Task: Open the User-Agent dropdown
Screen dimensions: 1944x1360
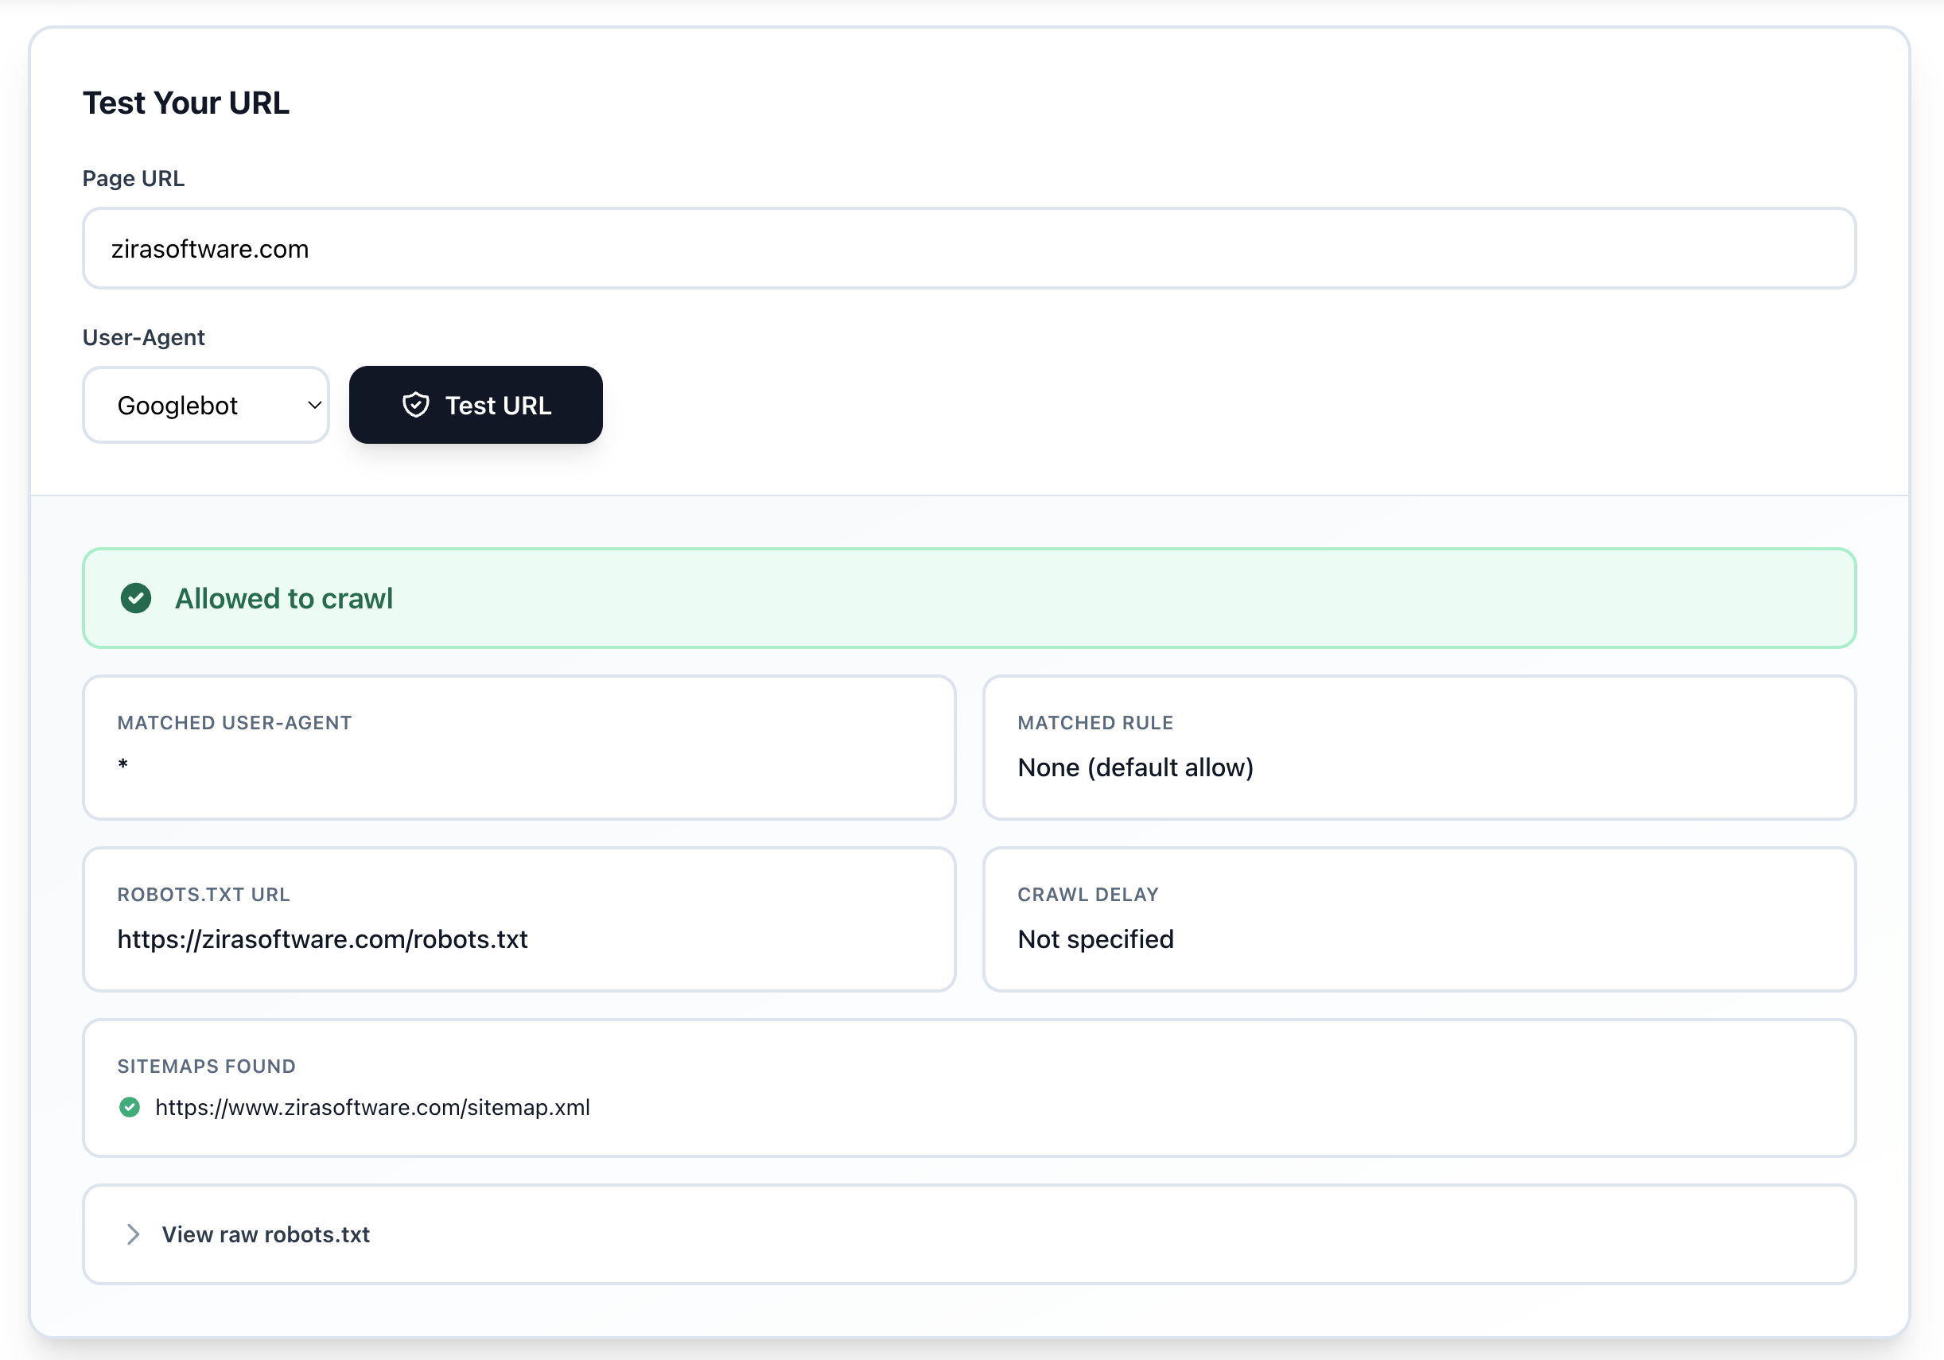Action: (206, 405)
